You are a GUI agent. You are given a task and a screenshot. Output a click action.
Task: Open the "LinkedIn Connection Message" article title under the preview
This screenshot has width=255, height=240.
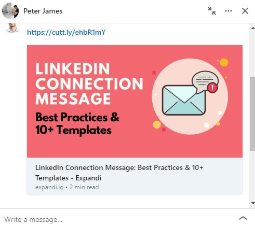[119, 173]
